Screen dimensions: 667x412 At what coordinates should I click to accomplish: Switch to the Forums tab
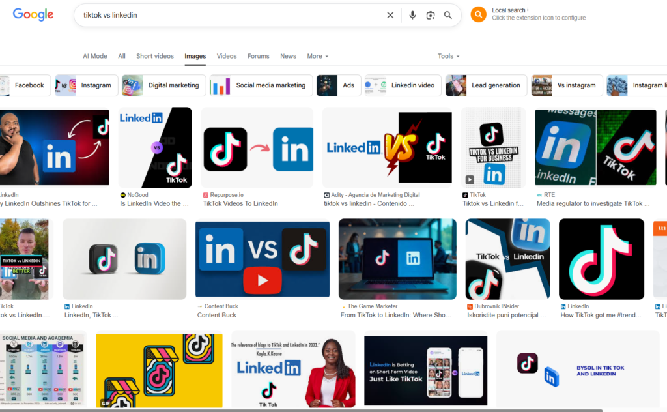pyautogui.click(x=258, y=56)
